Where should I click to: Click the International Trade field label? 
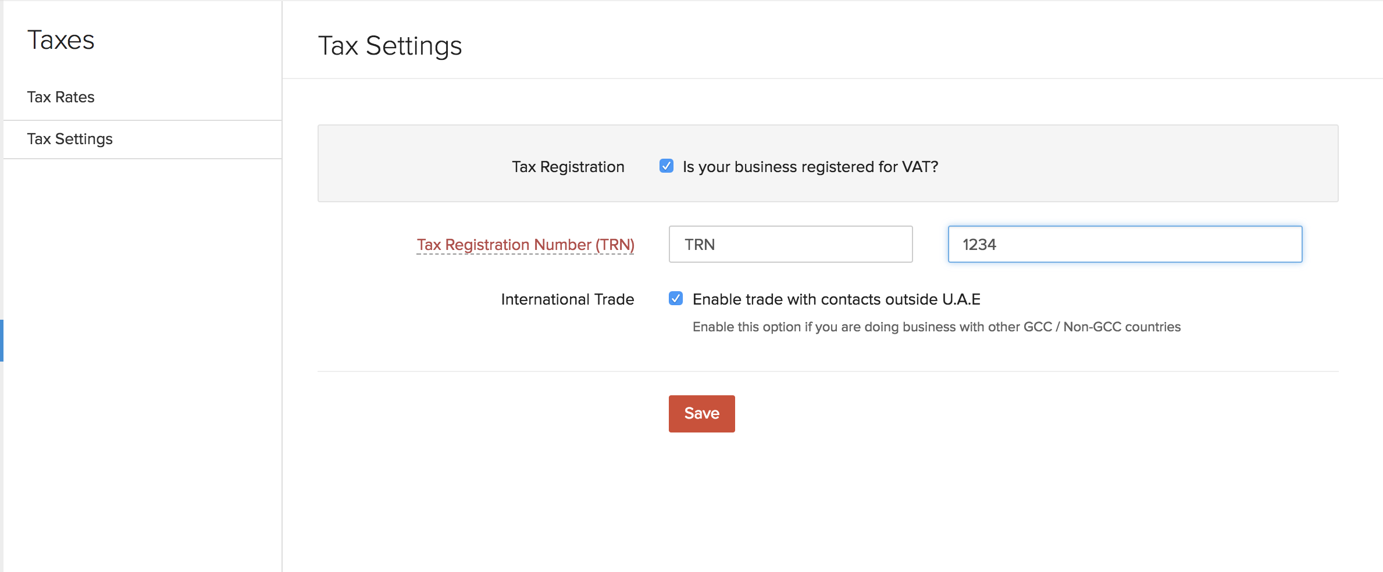point(566,299)
